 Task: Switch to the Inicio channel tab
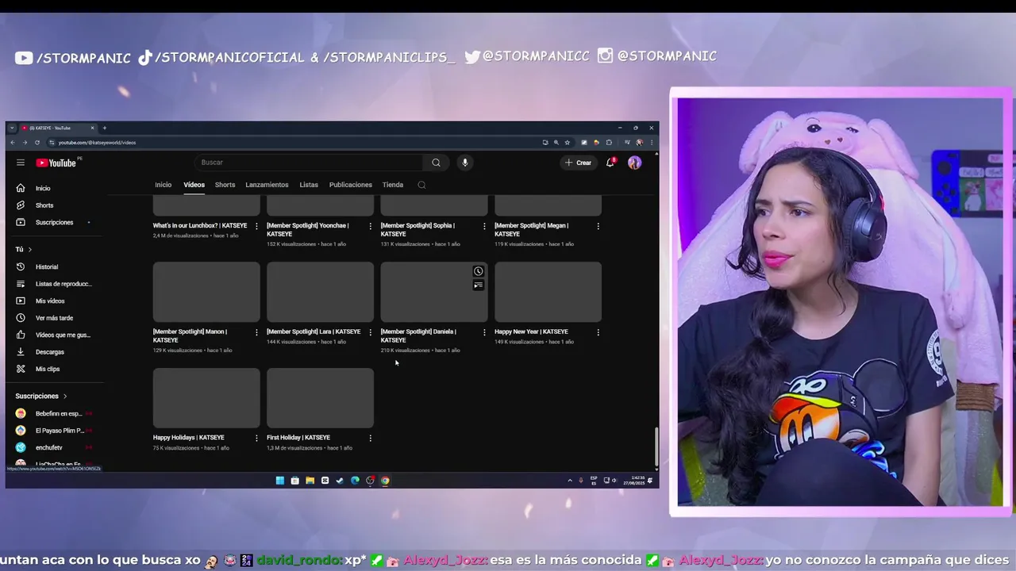[163, 185]
